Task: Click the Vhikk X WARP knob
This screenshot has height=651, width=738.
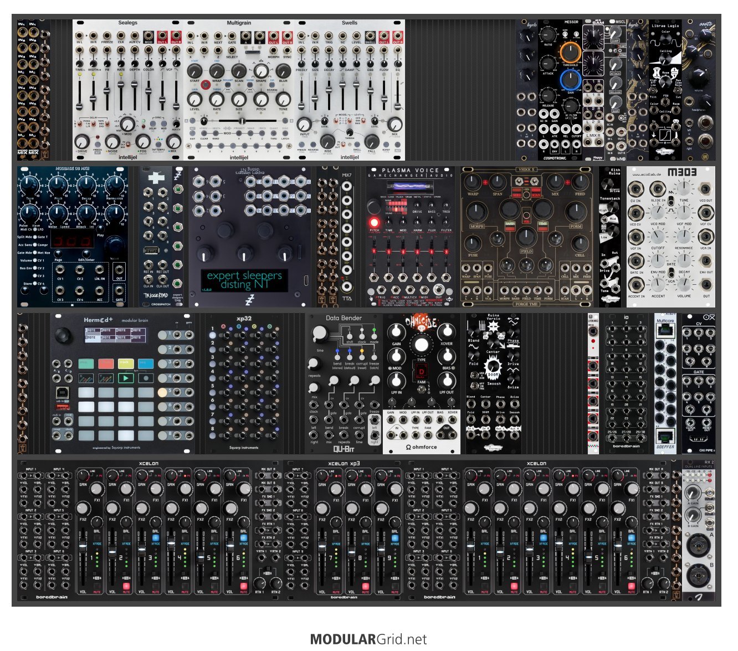Action: [473, 181]
